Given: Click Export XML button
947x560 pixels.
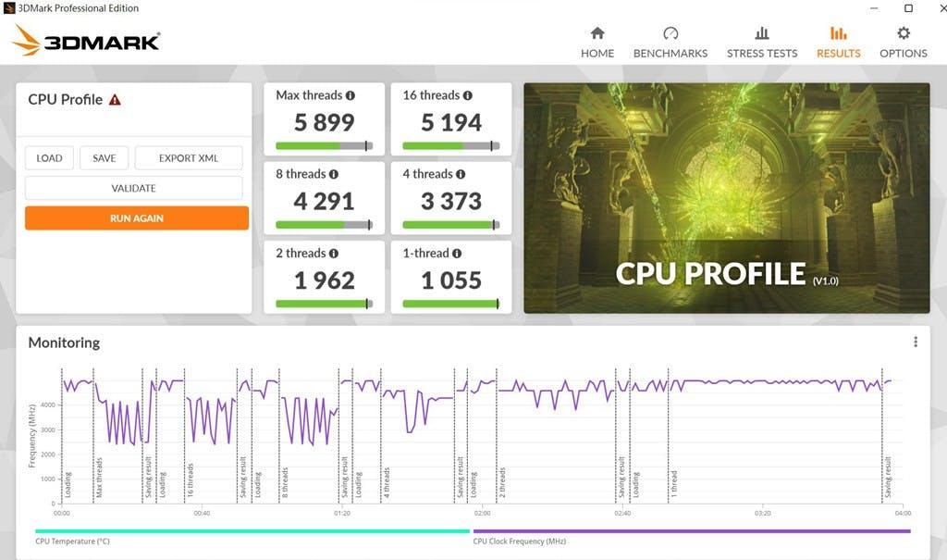Looking at the screenshot, I should pos(189,158).
